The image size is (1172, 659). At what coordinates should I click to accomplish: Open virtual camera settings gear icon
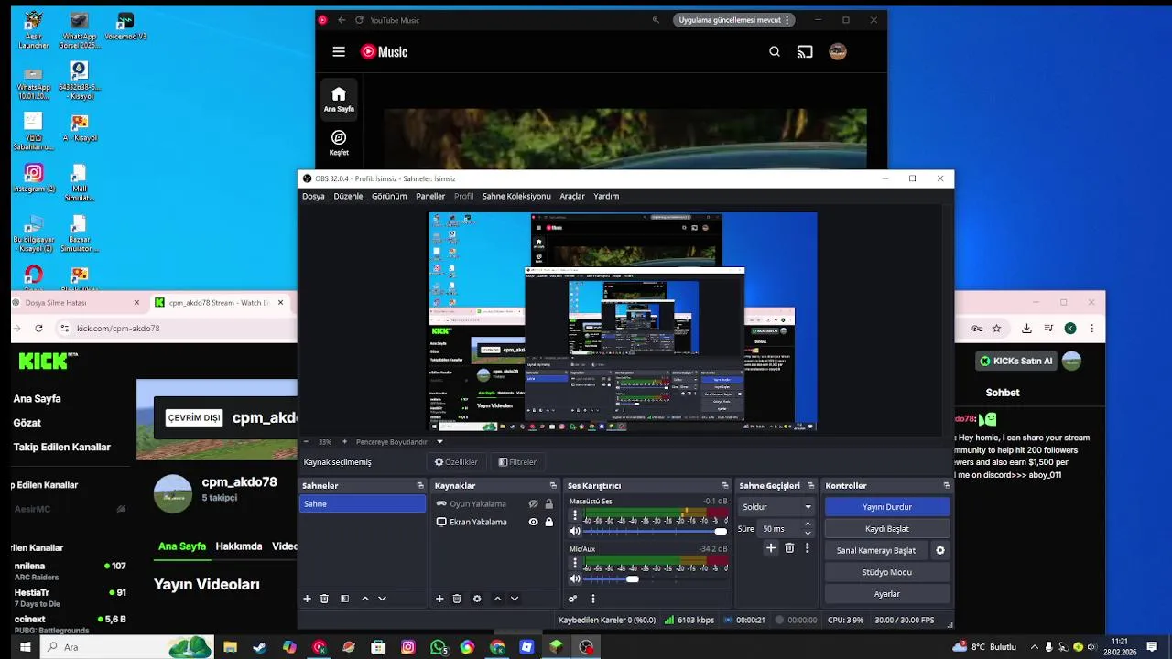point(939,551)
